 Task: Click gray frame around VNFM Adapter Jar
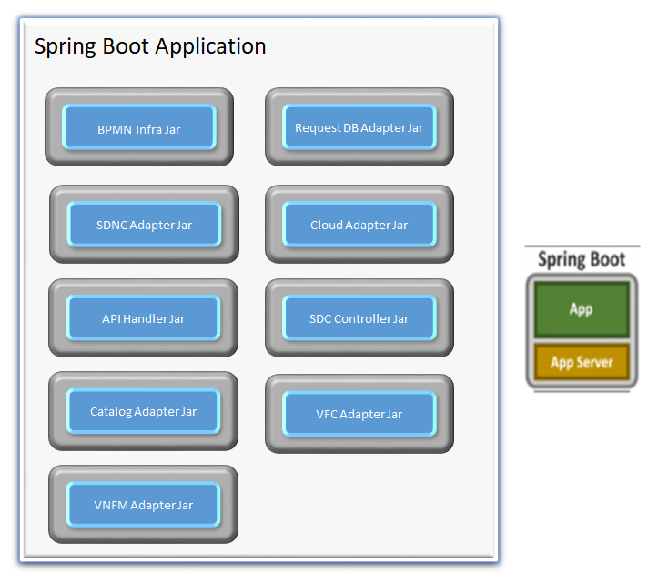[143, 536]
